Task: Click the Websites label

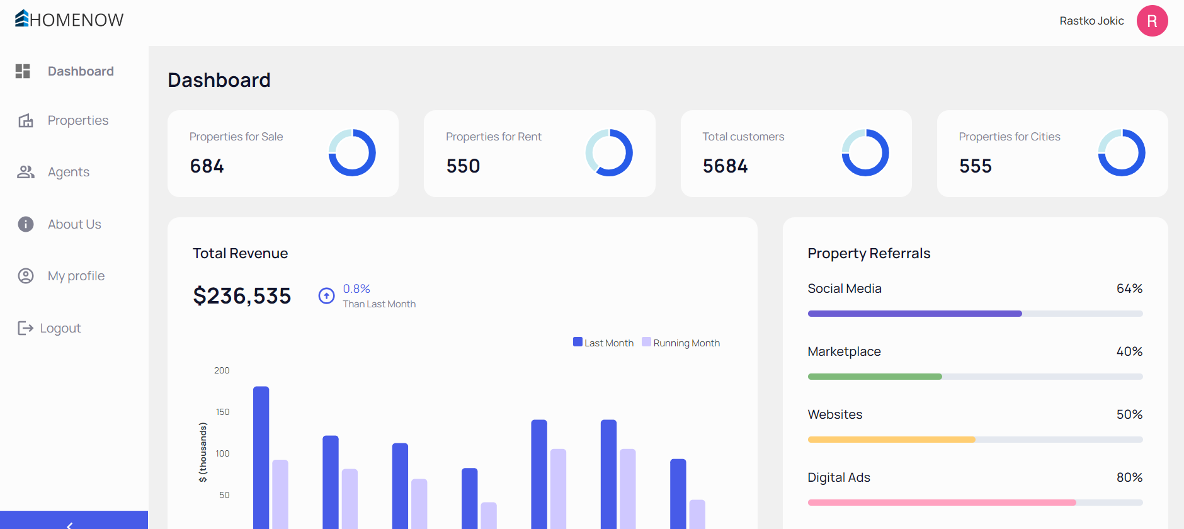Action: (x=835, y=414)
